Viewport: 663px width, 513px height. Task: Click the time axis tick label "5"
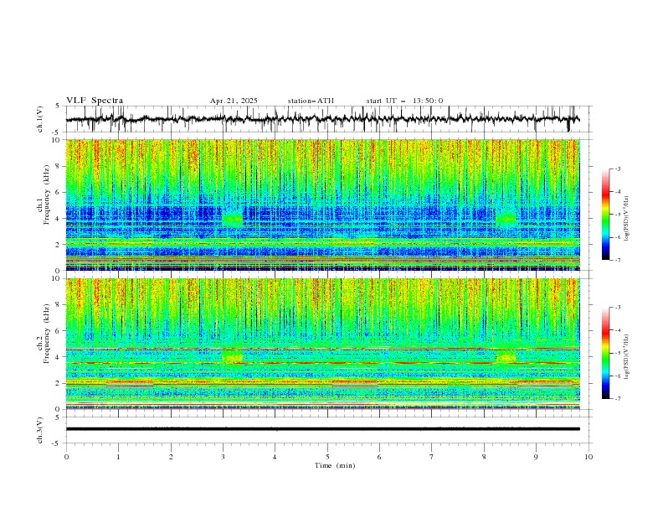(327, 457)
